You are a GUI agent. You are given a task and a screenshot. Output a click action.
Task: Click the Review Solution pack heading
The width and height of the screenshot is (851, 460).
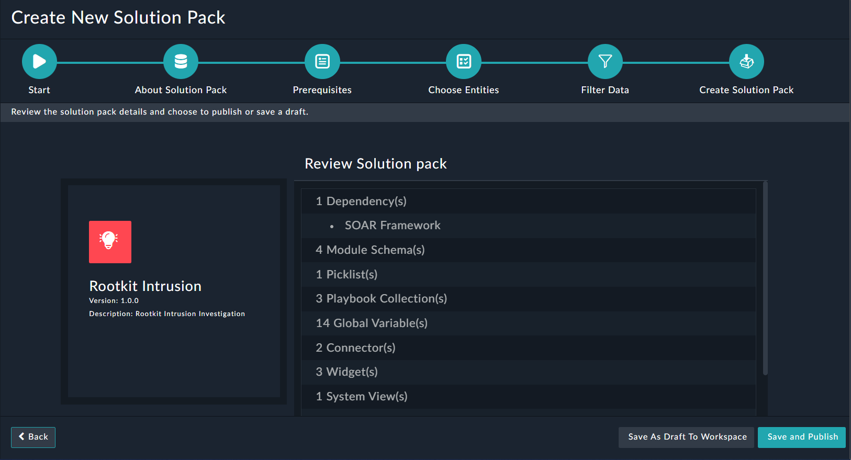click(376, 164)
